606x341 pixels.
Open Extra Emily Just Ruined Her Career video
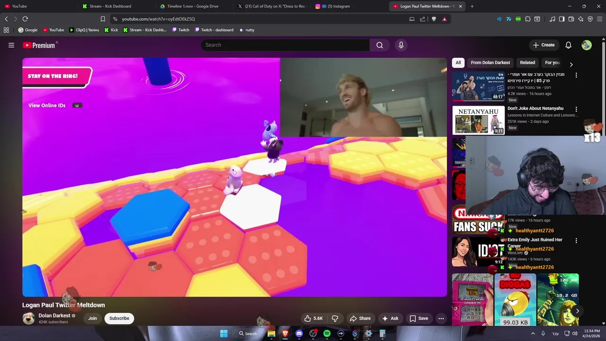coord(535,242)
